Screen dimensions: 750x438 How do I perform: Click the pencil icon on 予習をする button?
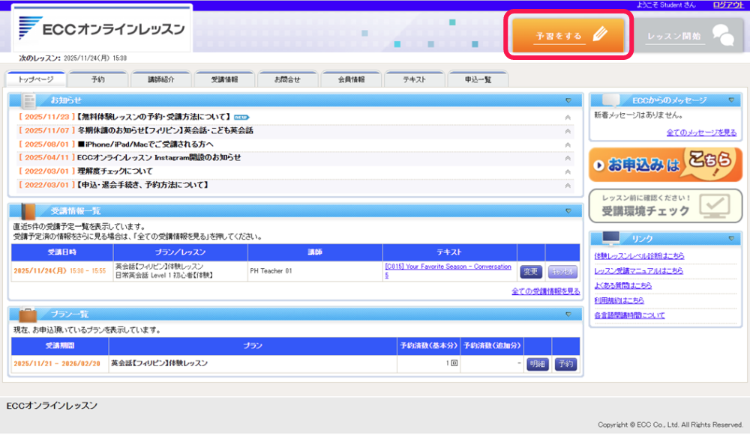coord(598,35)
